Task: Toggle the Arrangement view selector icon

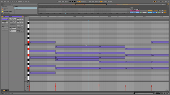Action: pyautogui.click(x=168, y=4)
